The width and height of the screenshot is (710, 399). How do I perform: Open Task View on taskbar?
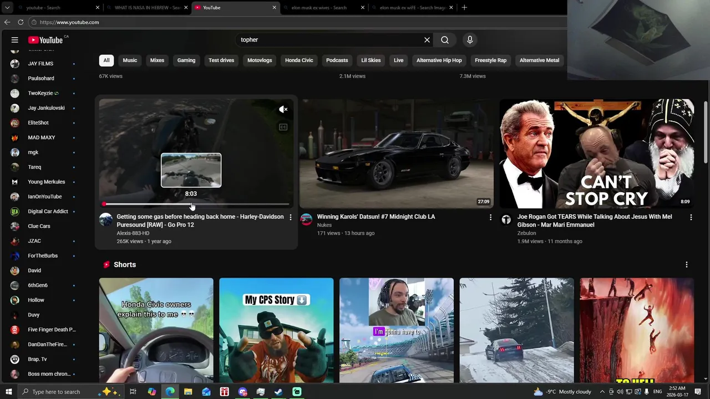(x=133, y=392)
